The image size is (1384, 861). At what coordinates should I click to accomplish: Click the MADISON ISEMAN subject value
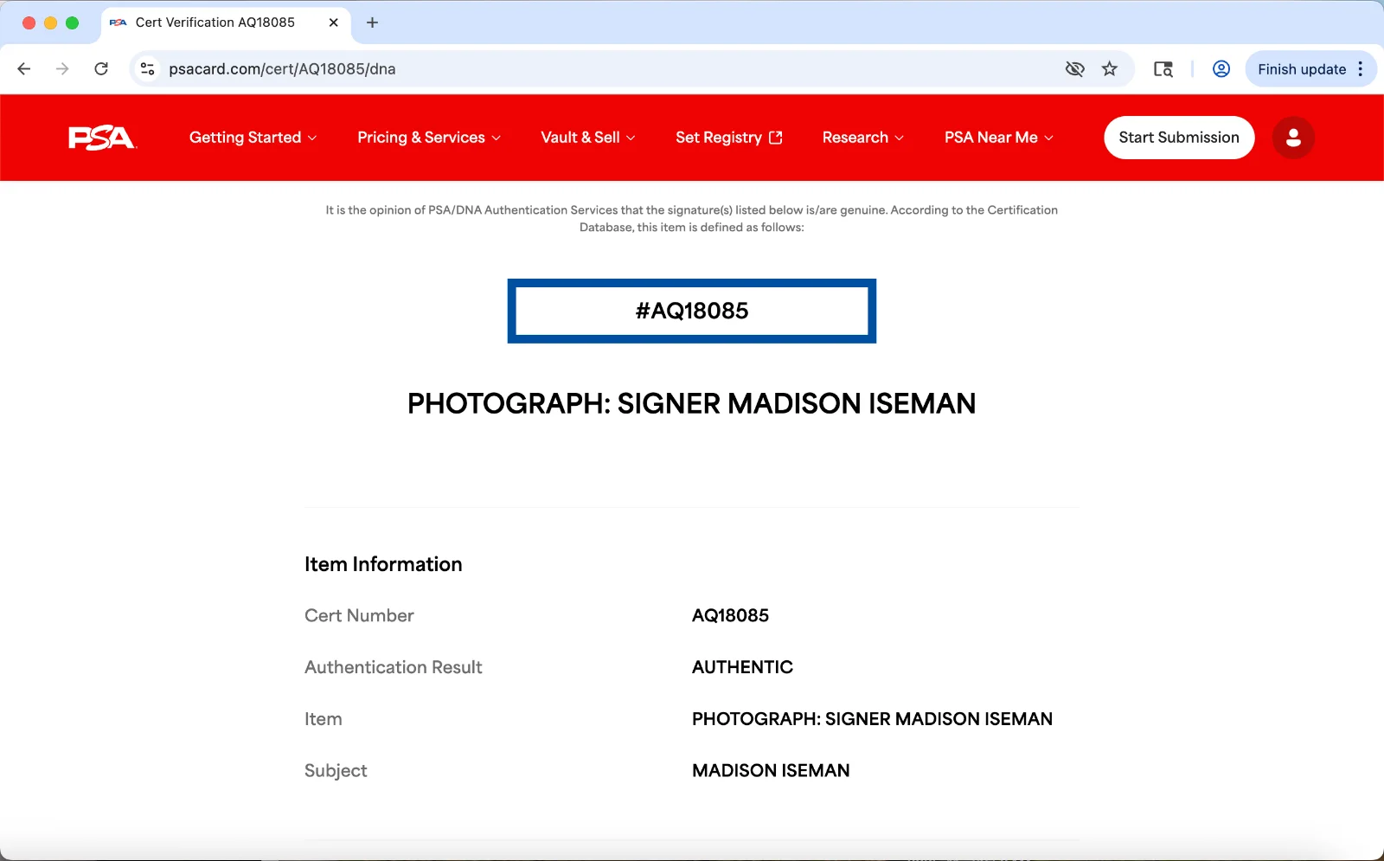coord(771,770)
